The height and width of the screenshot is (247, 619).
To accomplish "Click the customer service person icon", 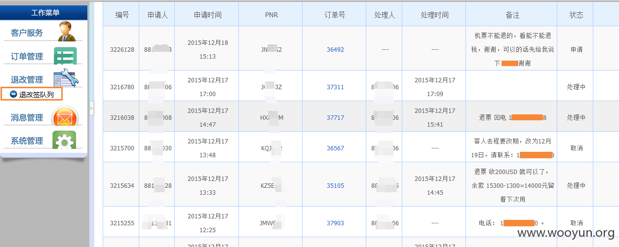I will 66,31.
